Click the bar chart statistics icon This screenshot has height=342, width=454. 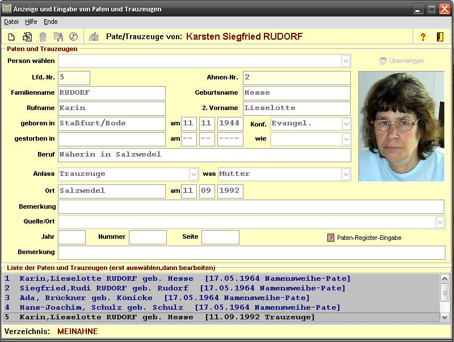pyautogui.click(x=94, y=37)
